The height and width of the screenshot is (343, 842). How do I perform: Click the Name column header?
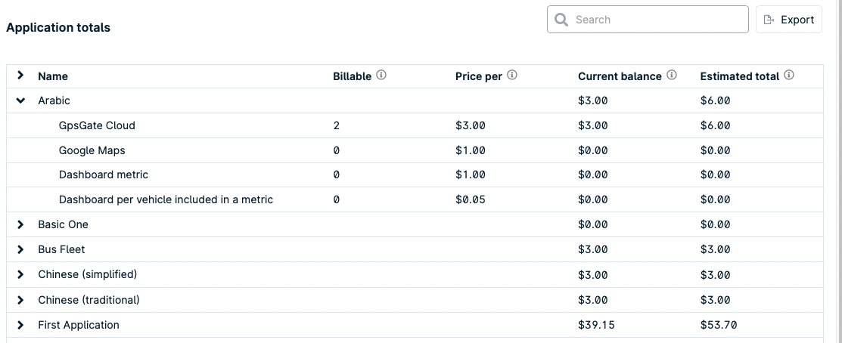tap(53, 76)
